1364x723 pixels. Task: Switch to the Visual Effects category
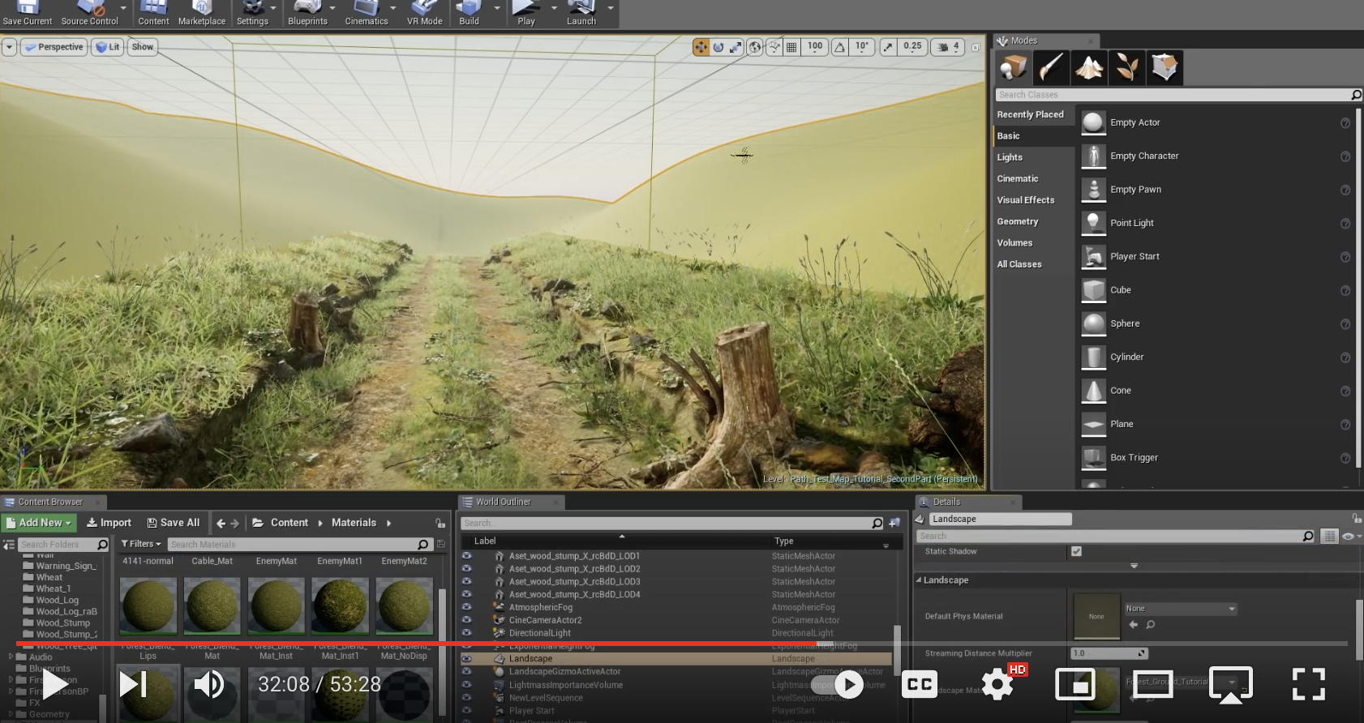click(1025, 200)
